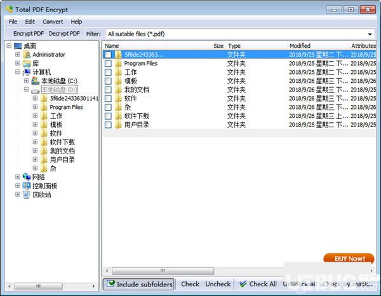Click the file list horizontal scrollbar thumb

[163, 271]
